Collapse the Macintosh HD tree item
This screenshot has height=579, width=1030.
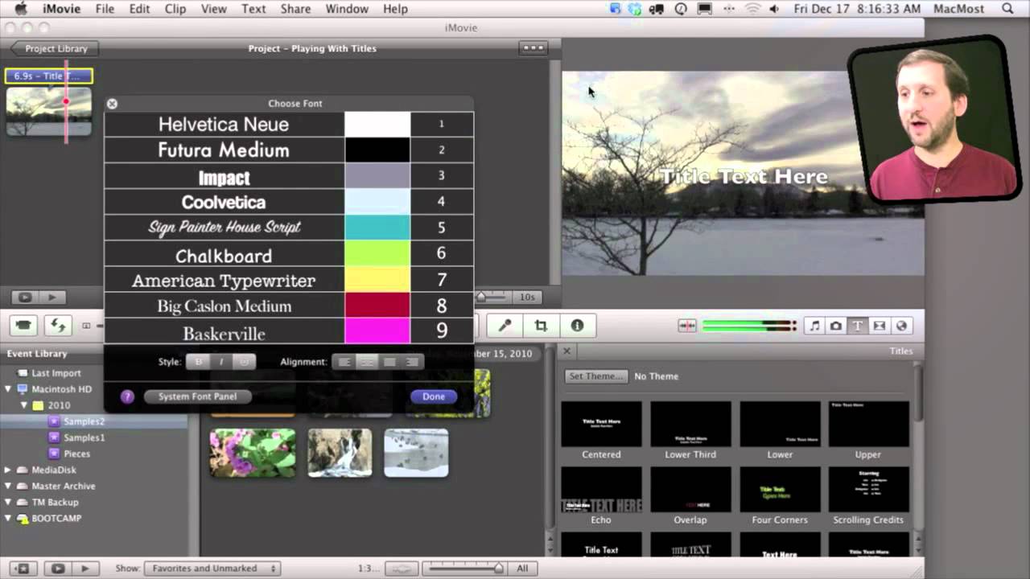[x=9, y=389]
